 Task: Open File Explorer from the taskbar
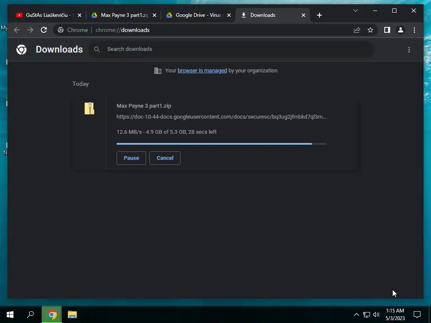(72, 315)
